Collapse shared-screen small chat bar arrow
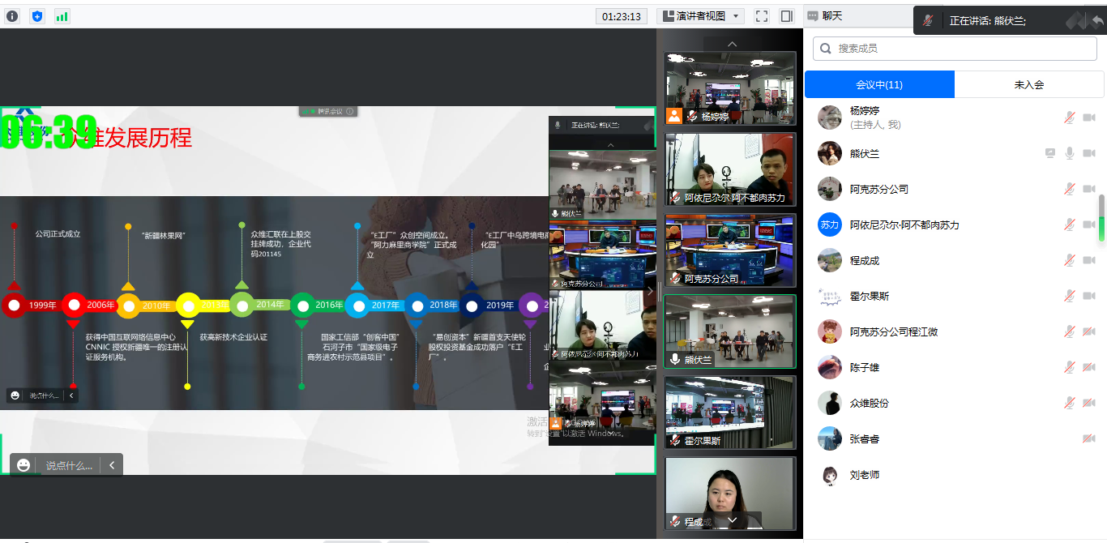This screenshot has width=1107, height=543. (x=71, y=395)
